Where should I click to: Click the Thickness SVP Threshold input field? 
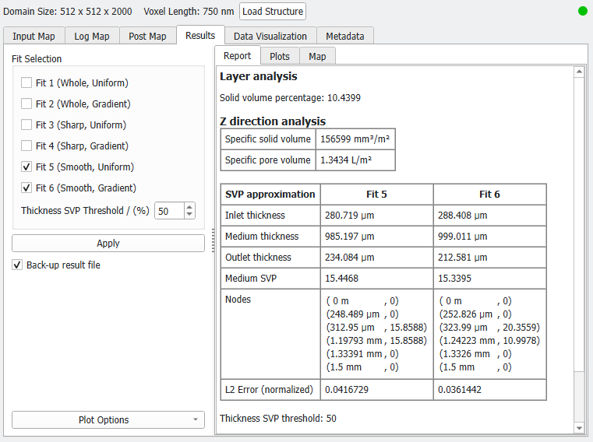tap(170, 211)
